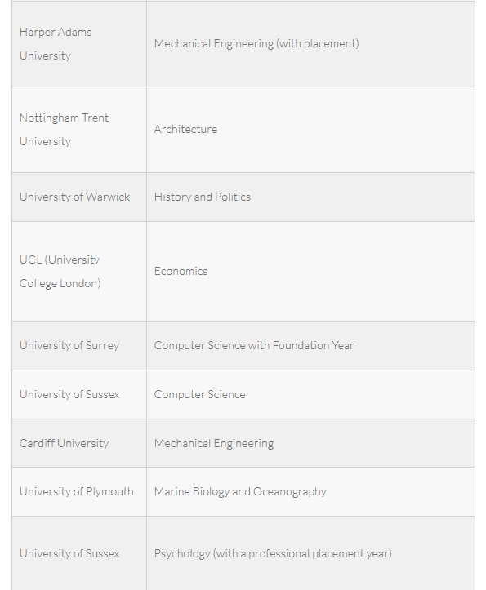Screen dimensions: 486x590
Task: Click University of Plymouth text
Action: click(77, 492)
